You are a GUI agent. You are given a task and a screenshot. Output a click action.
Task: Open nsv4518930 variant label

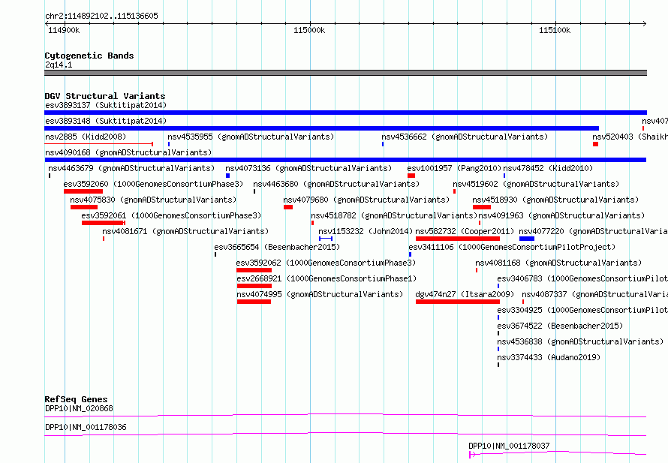click(x=555, y=200)
